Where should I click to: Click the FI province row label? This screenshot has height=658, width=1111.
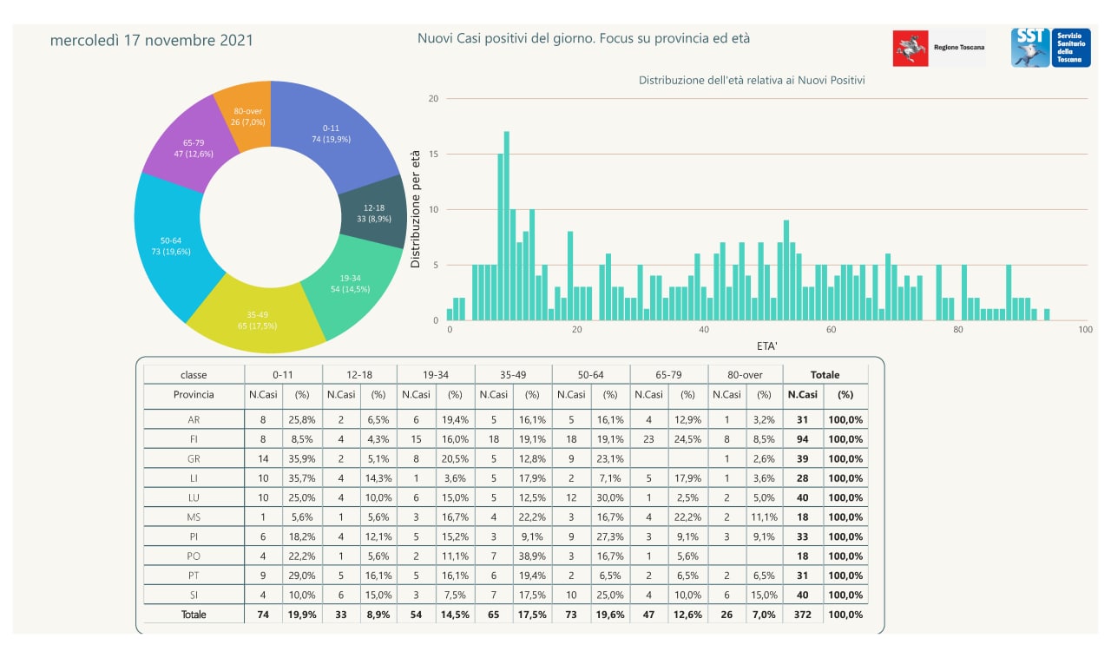click(x=194, y=439)
